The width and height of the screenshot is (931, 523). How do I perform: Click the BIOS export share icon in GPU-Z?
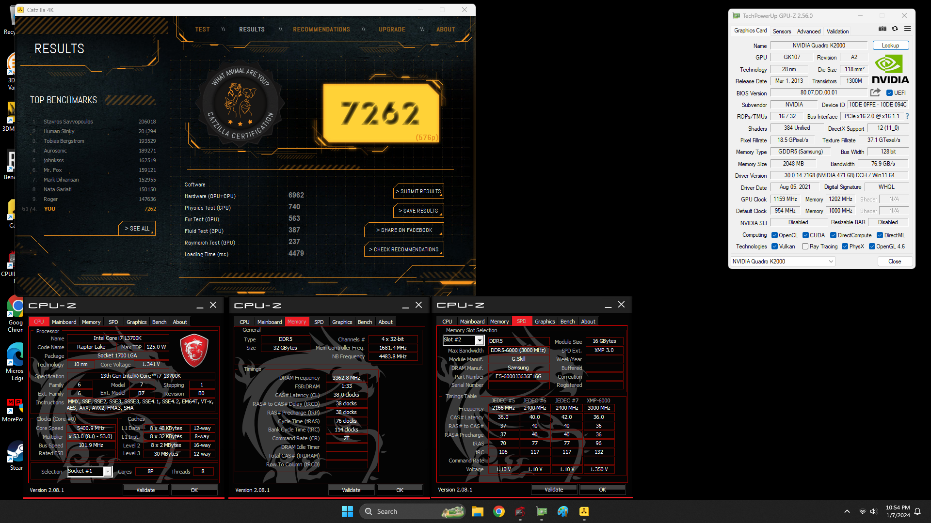[875, 92]
